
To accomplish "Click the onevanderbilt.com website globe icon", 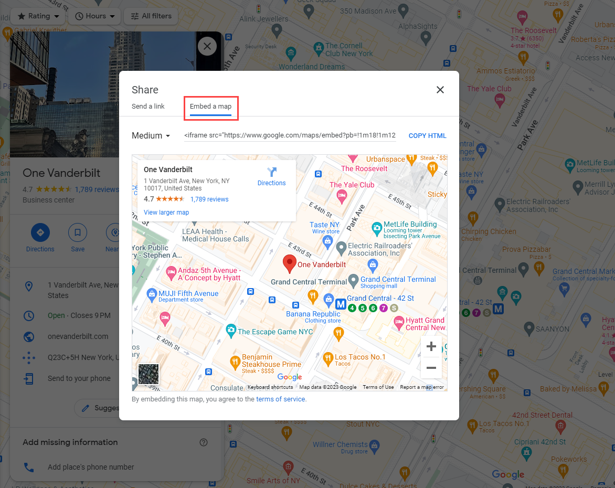I will [28, 336].
